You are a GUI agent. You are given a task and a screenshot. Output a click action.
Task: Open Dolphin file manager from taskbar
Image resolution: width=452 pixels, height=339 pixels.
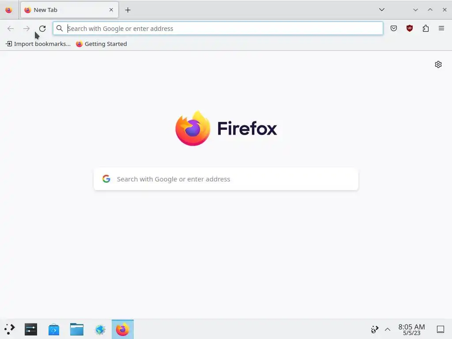tap(77, 329)
